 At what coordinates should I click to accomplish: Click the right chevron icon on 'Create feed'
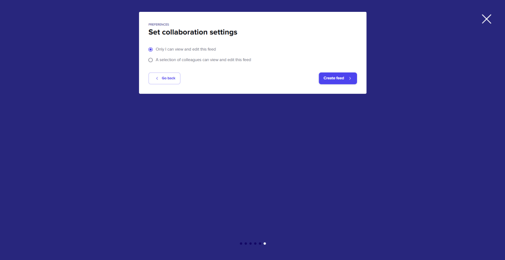point(350,78)
